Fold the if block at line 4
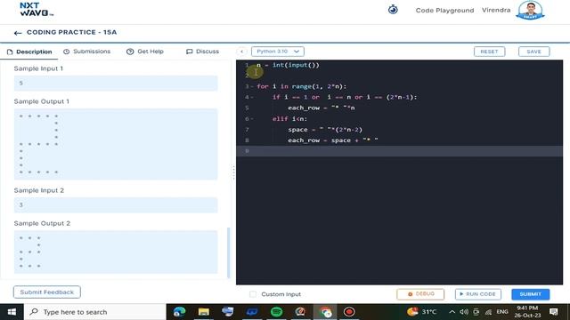This screenshot has width=570, height=320. tap(251, 97)
